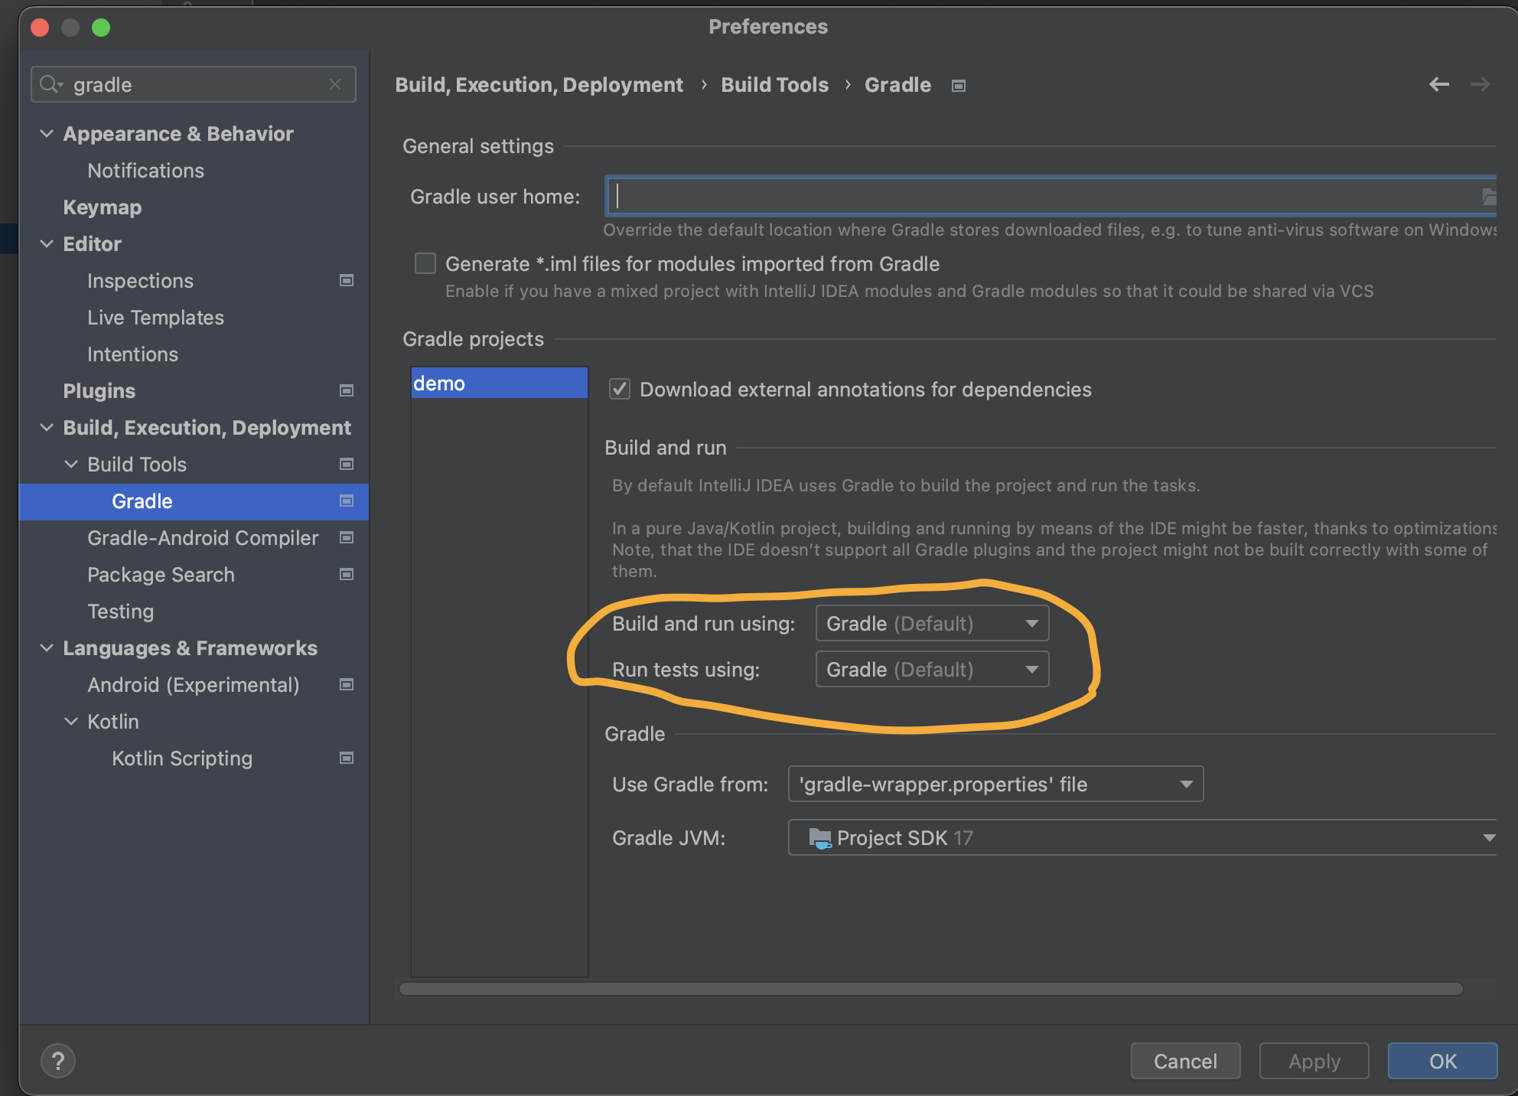The image size is (1518, 1096).
Task: Click Apply button
Action: [x=1314, y=1061]
